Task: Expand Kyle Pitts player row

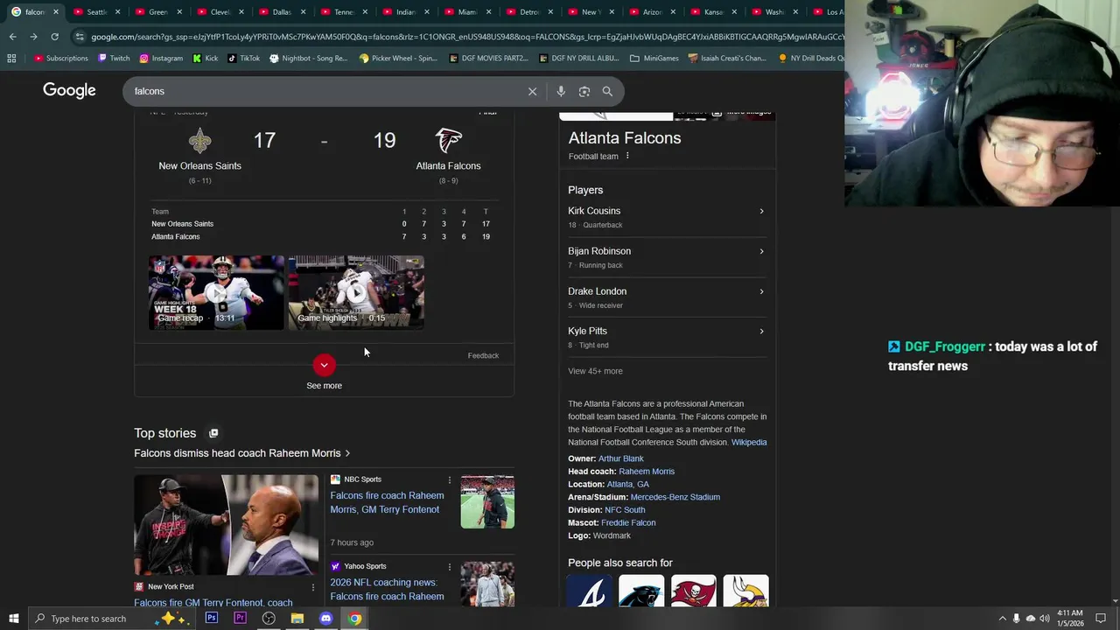Action: point(666,338)
